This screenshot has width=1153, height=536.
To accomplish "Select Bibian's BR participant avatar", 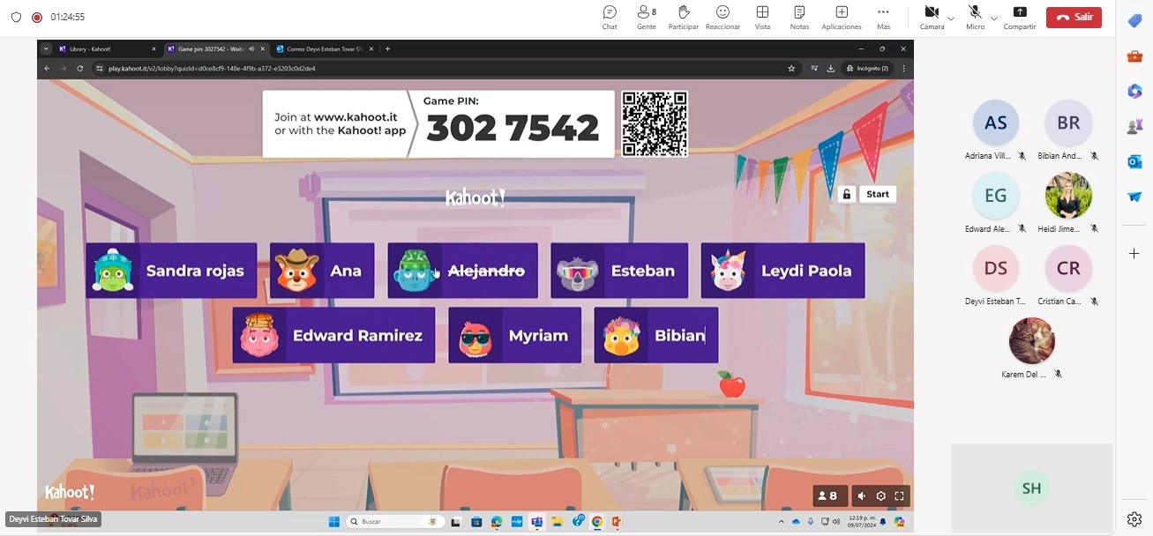I will [1068, 123].
